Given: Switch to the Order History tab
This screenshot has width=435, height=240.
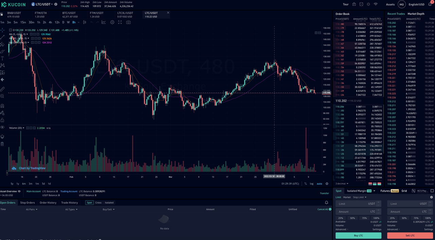Looking at the screenshot, I should pos(48,203).
